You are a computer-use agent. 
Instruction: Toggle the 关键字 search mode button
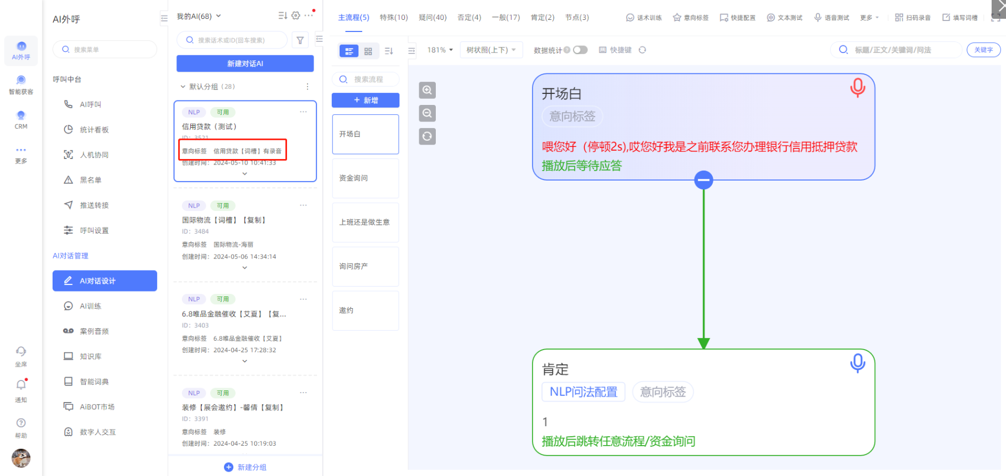(x=983, y=50)
